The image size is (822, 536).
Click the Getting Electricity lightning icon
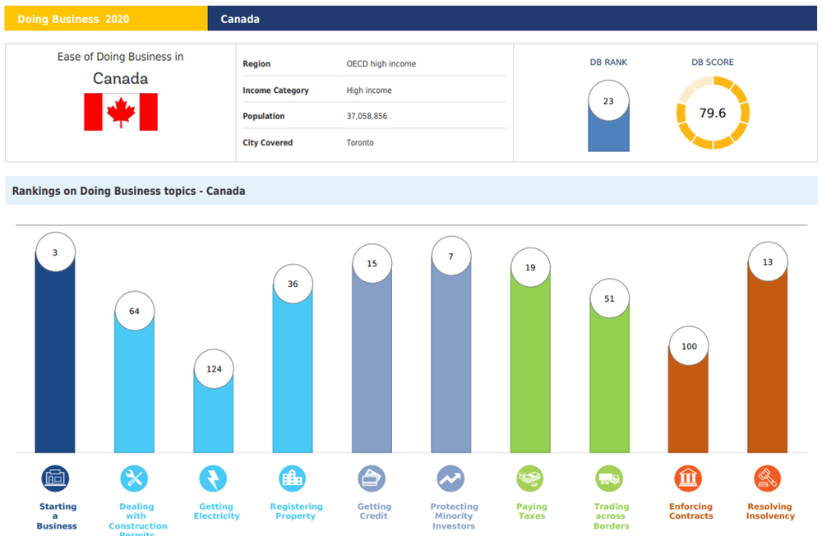213,478
